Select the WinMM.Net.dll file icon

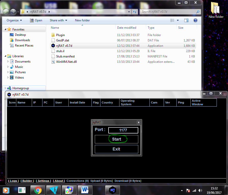click(53, 62)
